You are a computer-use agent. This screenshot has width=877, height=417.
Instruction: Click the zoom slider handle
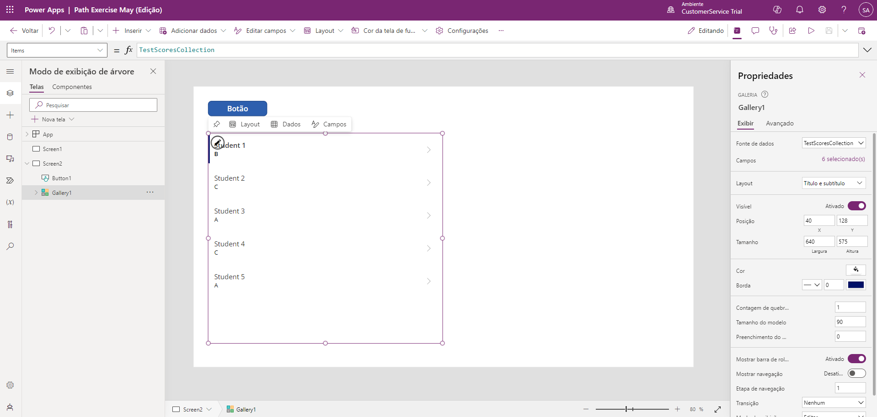[x=626, y=409]
